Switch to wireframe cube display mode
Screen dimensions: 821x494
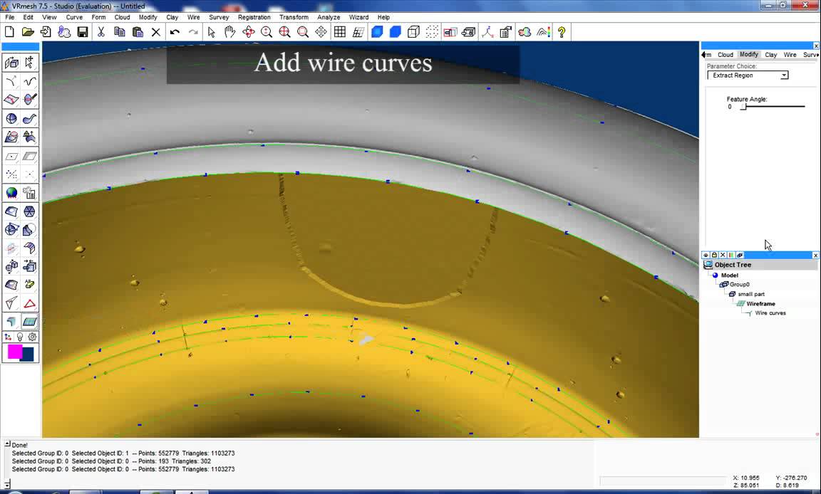tap(413, 32)
